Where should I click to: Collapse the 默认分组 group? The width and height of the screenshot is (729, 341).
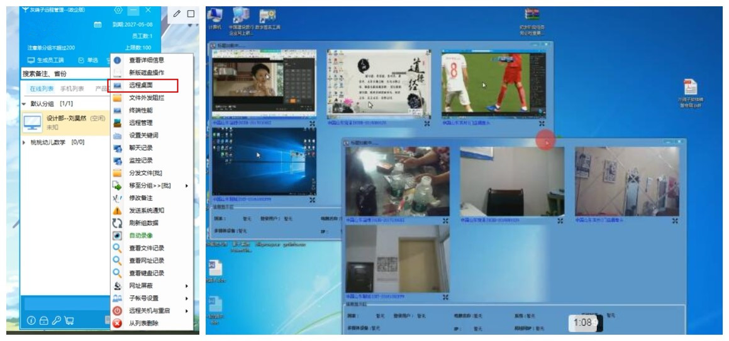coord(24,103)
